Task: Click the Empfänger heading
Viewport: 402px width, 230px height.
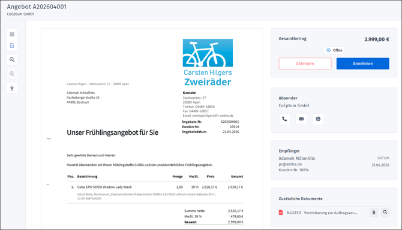Action: coord(289,151)
